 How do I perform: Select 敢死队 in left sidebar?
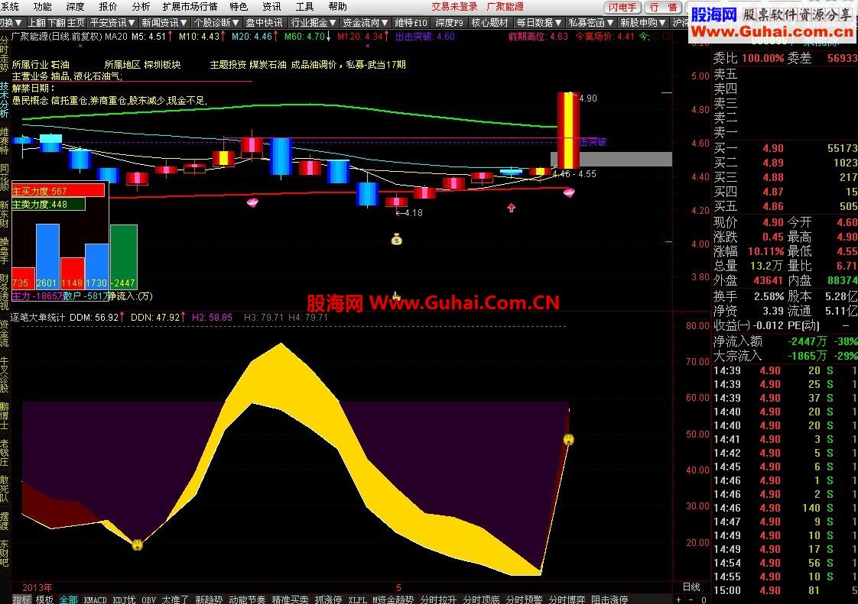5,489
